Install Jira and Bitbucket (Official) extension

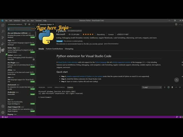click(33, 37)
